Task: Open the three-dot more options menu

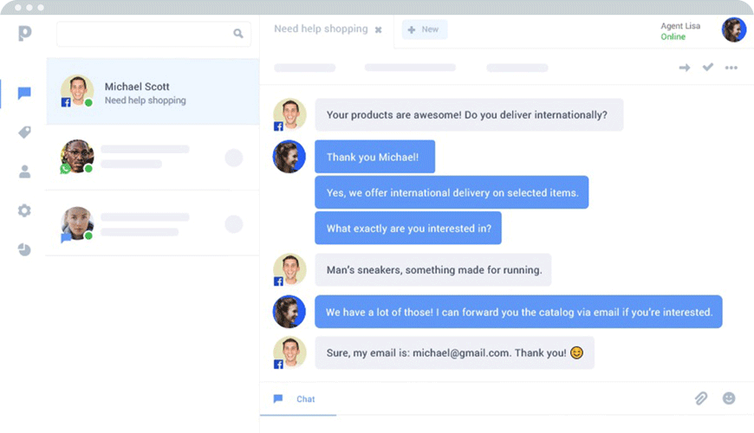Action: point(731,68)
